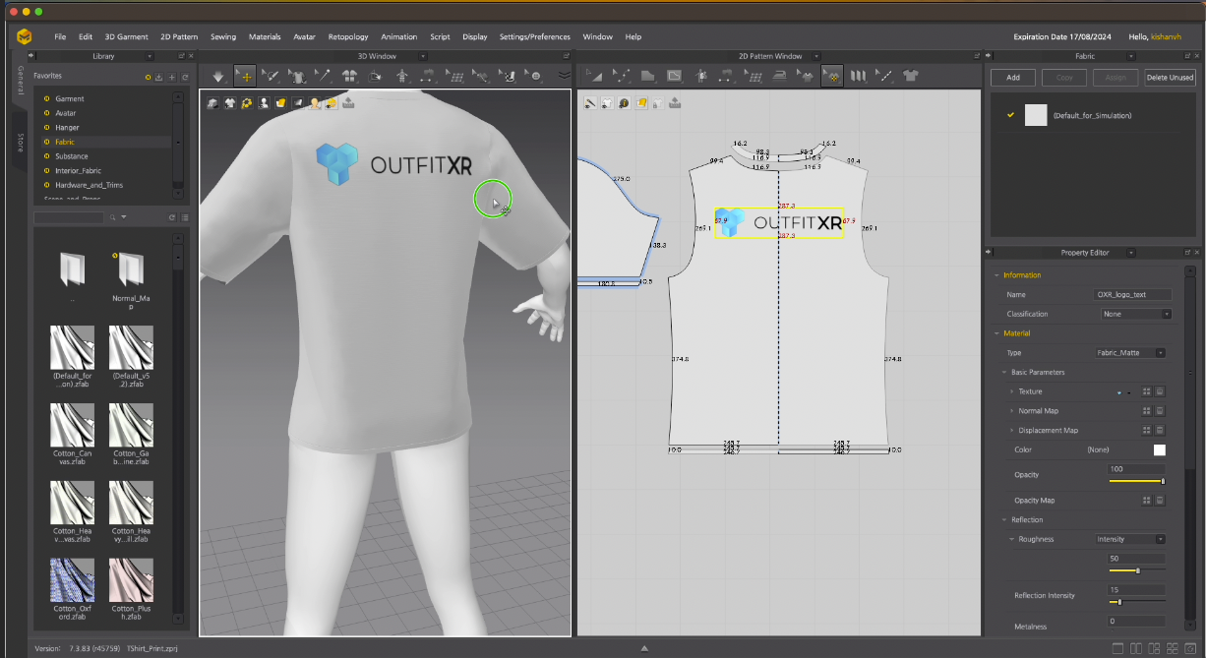Select the Garment entry in Favorites
The image size is (1206, 658).
(70, 98)
